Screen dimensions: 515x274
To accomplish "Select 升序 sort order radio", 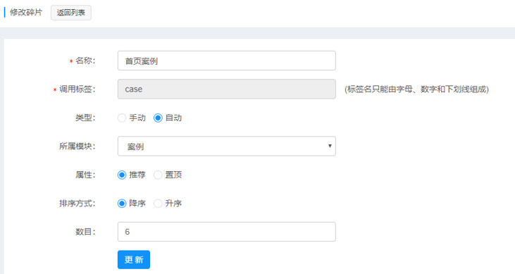I will tap(158, 204).
